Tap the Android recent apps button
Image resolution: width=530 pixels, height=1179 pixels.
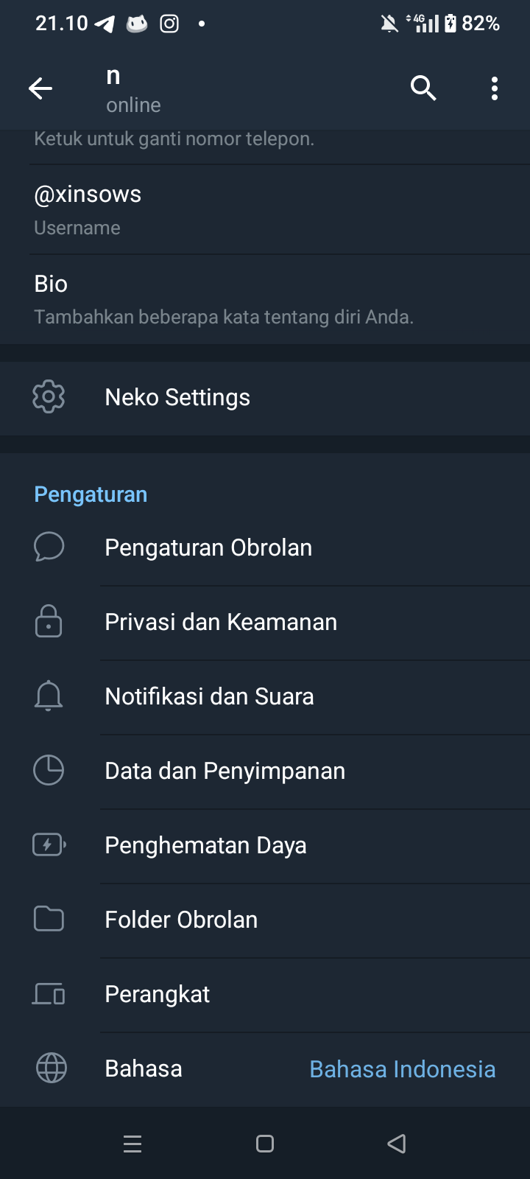(132, 1144)
